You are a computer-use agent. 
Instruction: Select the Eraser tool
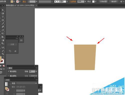pos(3,27)
